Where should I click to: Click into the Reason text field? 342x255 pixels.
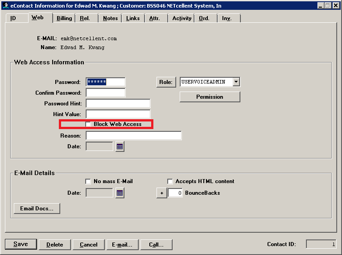(x=134, y=136)
